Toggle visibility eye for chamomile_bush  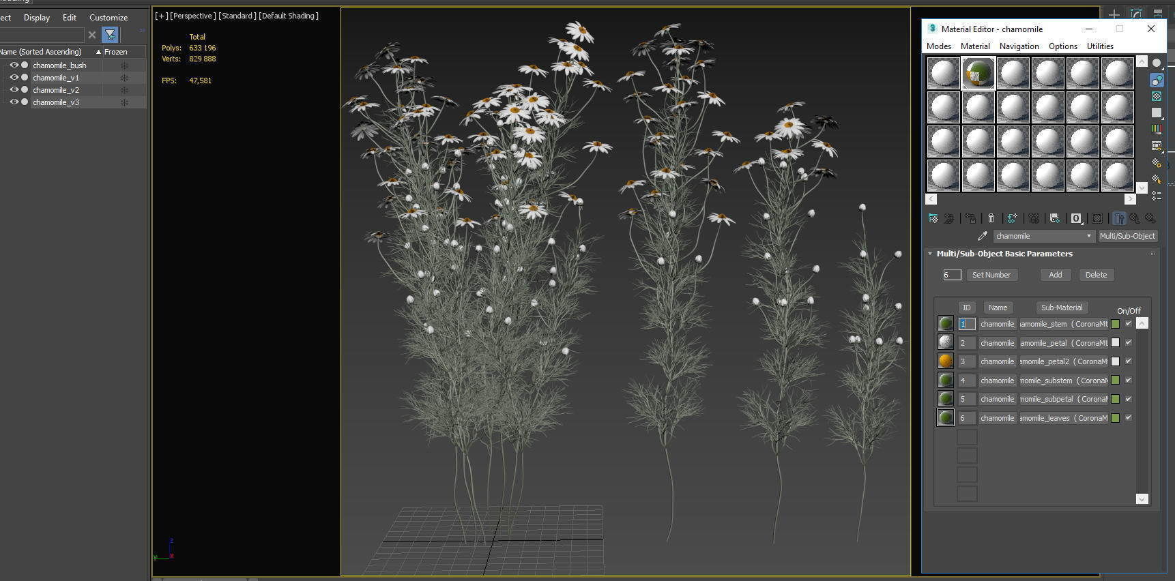(14, 65)
